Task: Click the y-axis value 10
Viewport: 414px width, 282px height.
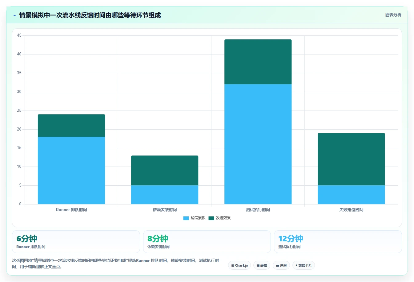Action: point(19,167)
